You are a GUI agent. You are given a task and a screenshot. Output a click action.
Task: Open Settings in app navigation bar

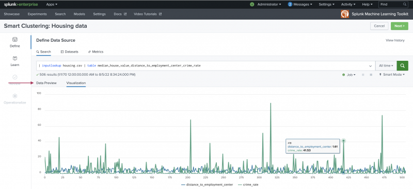coord(99,14)
